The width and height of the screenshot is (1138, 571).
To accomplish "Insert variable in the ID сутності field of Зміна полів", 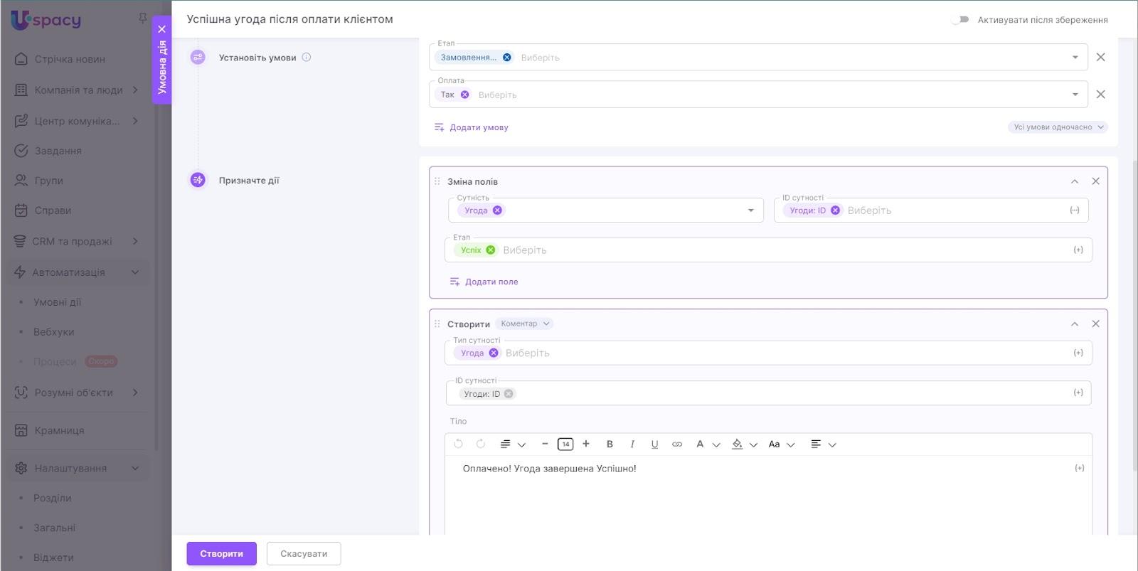I will pos(1075,210).
